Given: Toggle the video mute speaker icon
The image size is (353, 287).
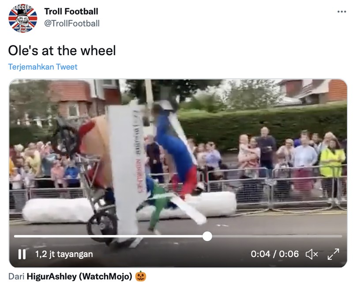Looking at the screenshot, I should tap(312, 254).
